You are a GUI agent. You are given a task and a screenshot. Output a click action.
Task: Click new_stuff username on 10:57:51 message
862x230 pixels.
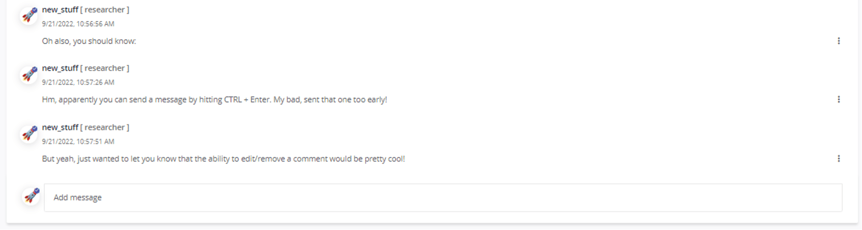tap(60, 127)
